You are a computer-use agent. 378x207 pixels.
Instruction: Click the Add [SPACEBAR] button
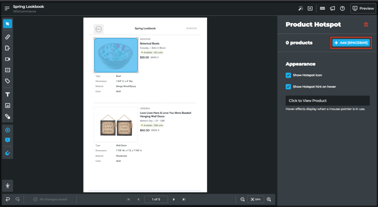pyautogui.click(x=351, y=43)
